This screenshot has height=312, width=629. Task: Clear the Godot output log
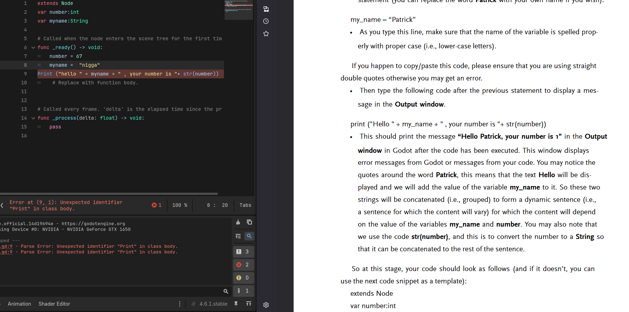(238, 222)
